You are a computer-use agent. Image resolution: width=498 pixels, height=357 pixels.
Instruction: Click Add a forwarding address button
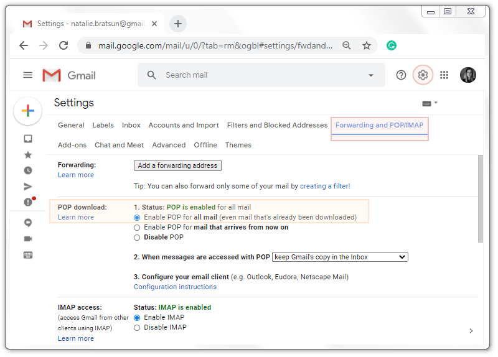click(x=177, y=165)
